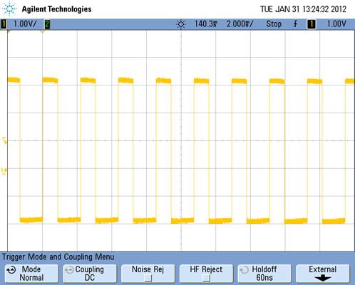Image resolution: width=355 pixels, height=285 pixels.
Task: Click the Holdoff 60ns softkey
Action: click(x=264, y=274)
